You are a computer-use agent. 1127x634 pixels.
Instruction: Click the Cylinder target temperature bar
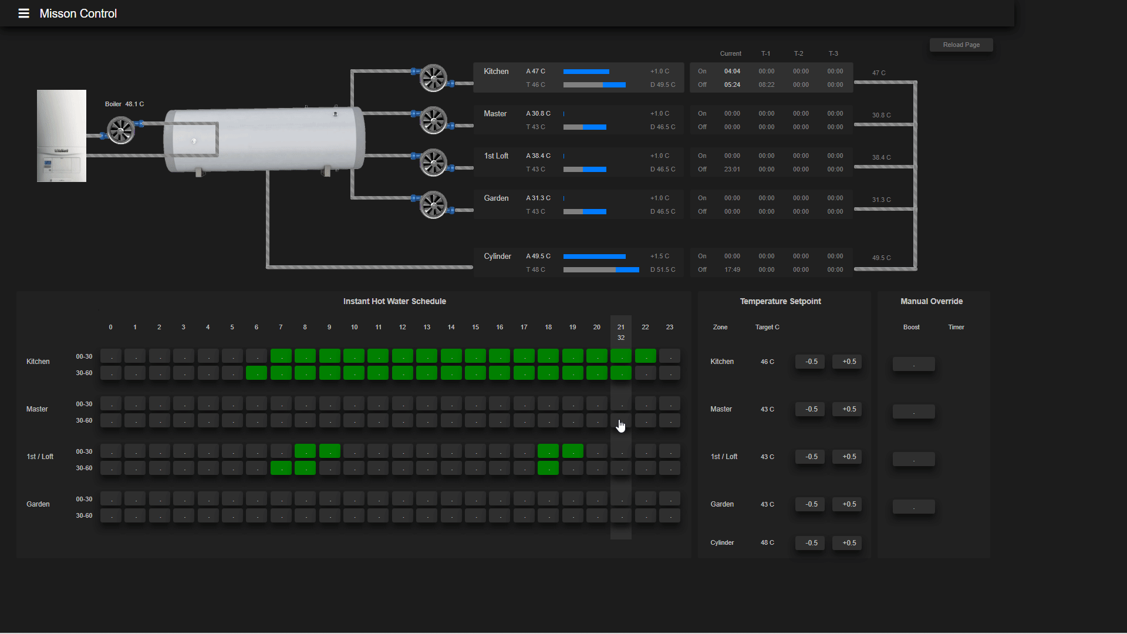coord(601,270)
